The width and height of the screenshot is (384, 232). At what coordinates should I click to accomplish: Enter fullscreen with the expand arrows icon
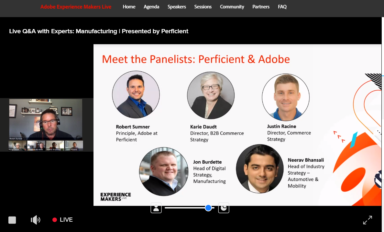(368, 220)
